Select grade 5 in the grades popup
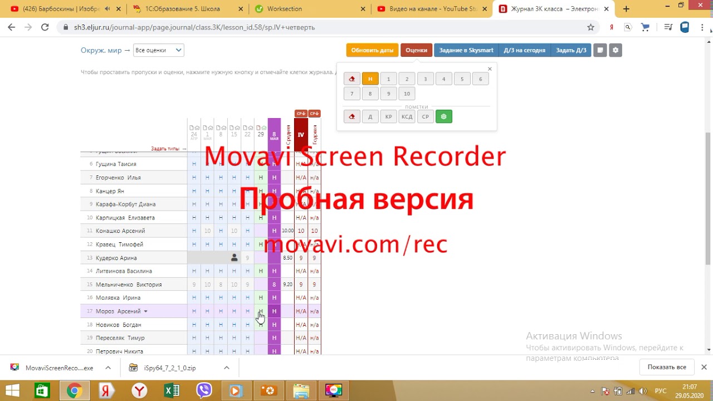This screenshot has height=401, width=713. (462, 79)
